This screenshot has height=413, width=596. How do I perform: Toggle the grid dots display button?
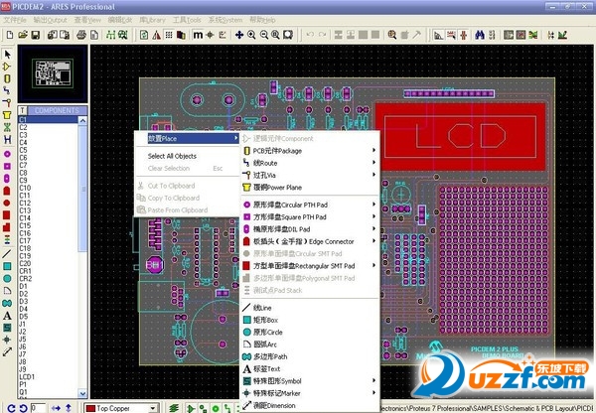[x=169, y=35]
